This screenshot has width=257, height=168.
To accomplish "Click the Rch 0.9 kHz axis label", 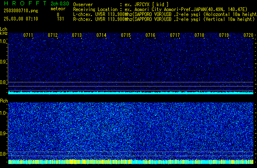I will tap(3, 133).
